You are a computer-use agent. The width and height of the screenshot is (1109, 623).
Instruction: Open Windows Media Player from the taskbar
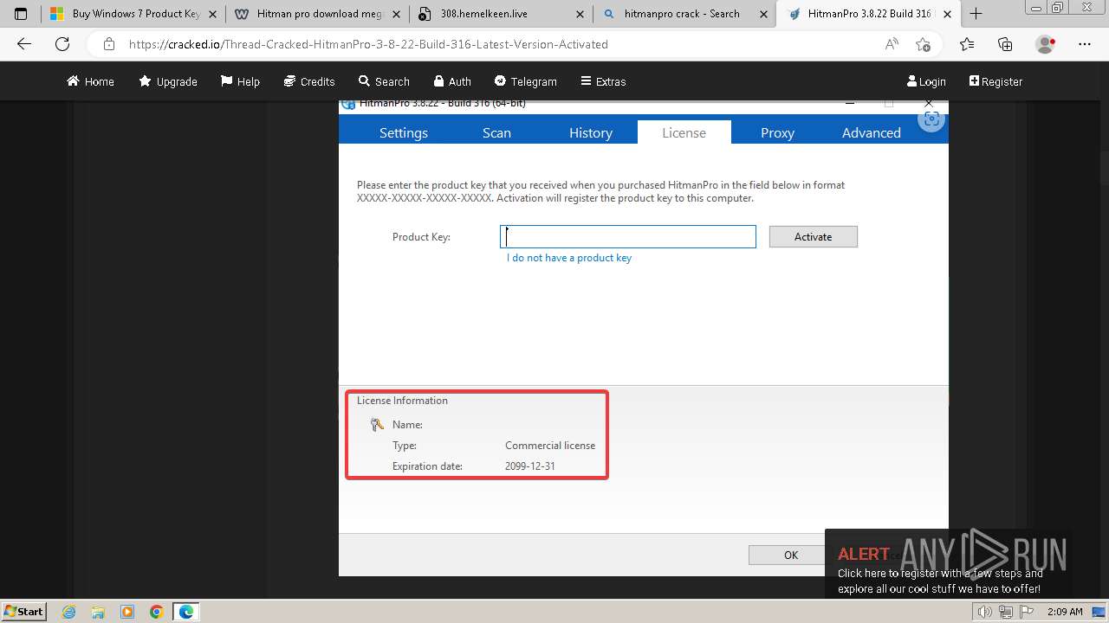click(127, 612)
